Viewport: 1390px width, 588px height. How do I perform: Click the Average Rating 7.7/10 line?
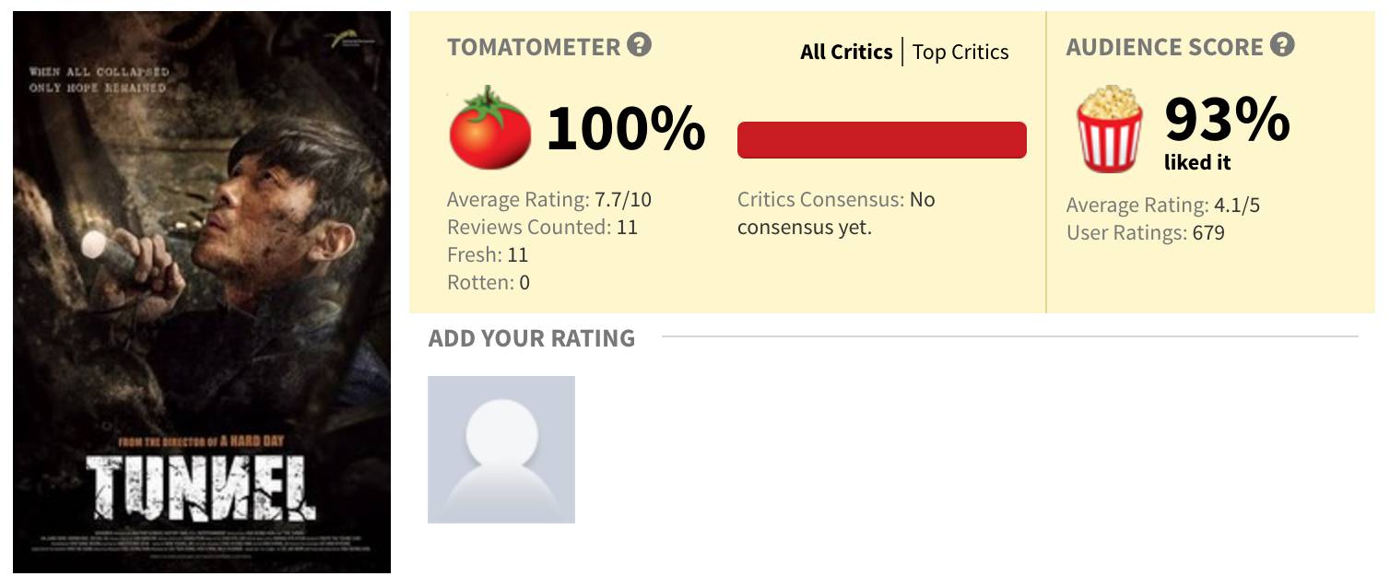(548, 199)
